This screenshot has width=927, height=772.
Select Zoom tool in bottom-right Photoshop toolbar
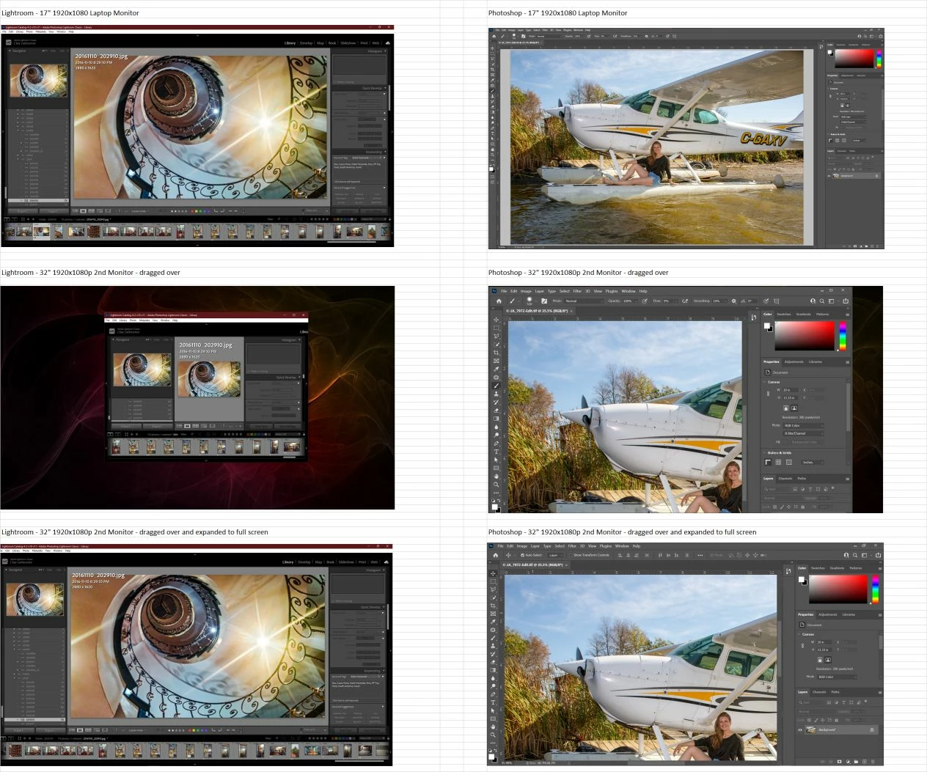pyautogui.click(x=493, y=735)
